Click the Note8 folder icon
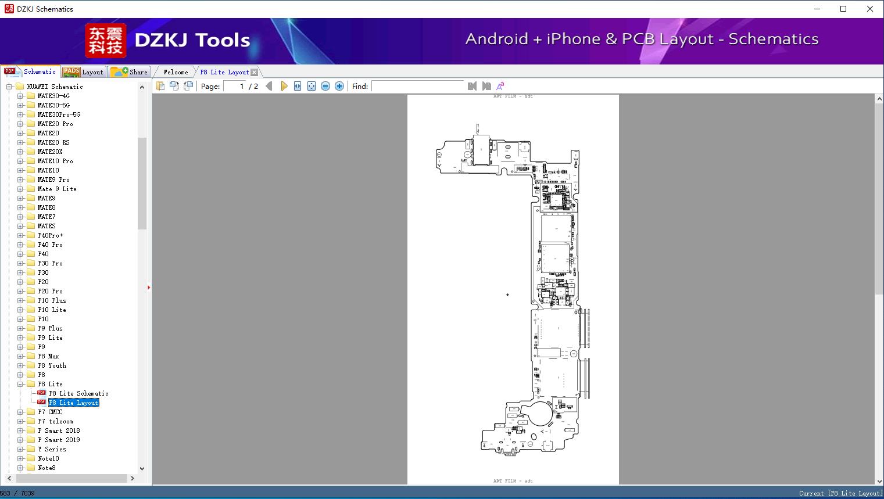 pyautogui.click(x=30, y=468)
